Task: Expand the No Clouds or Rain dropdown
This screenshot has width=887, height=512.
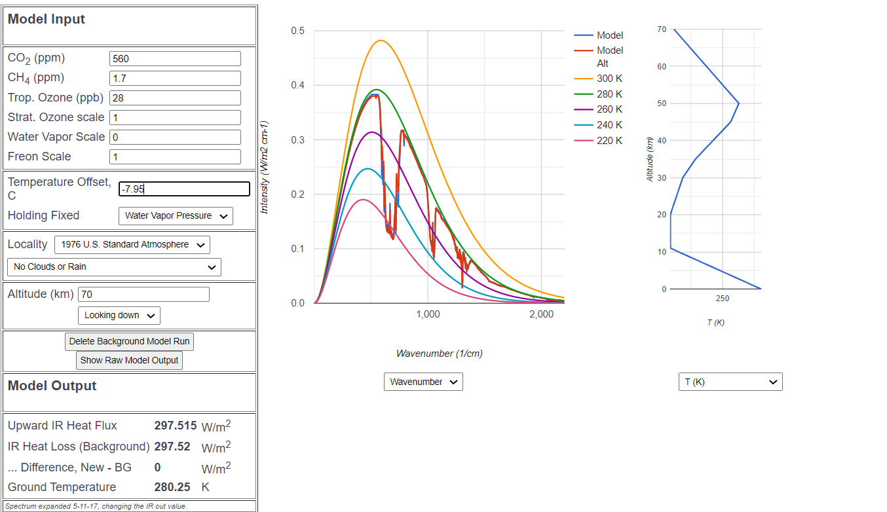Action: click(x=114, y=267)
